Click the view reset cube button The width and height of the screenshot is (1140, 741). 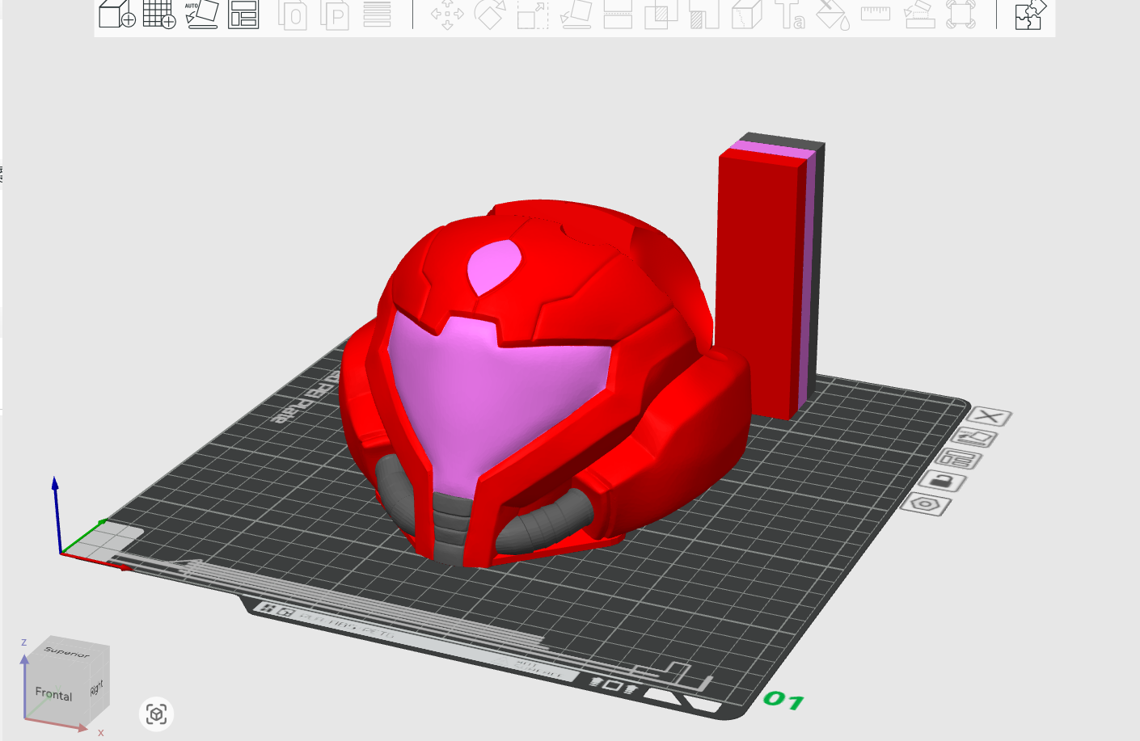pos(156,714)
